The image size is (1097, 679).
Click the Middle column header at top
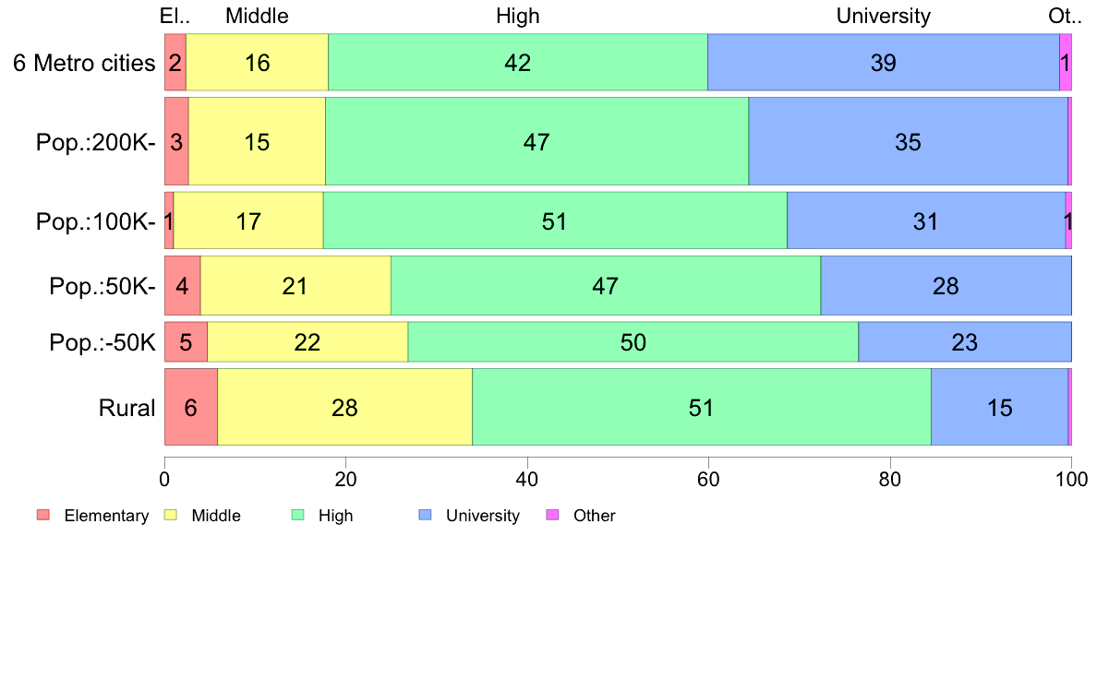point(257,16)
